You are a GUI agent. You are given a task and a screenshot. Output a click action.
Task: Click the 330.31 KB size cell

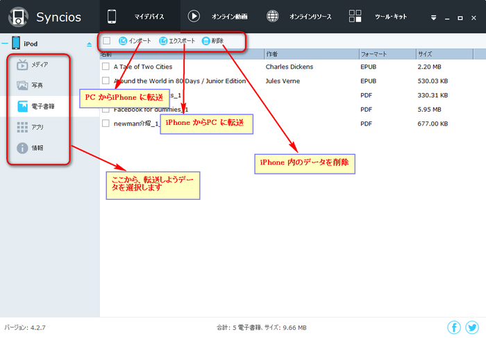[x=433, y=95]
